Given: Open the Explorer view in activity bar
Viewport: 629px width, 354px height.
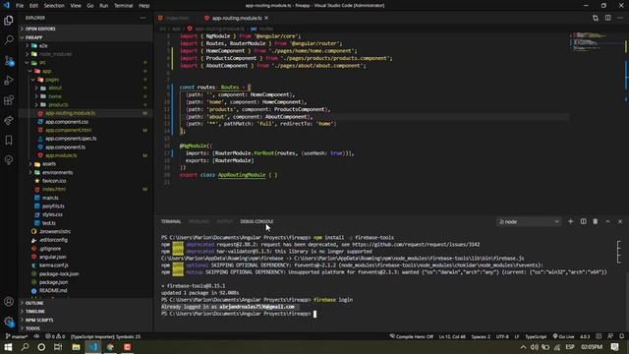Looking at the screenshot, I should tap(9, 20).
